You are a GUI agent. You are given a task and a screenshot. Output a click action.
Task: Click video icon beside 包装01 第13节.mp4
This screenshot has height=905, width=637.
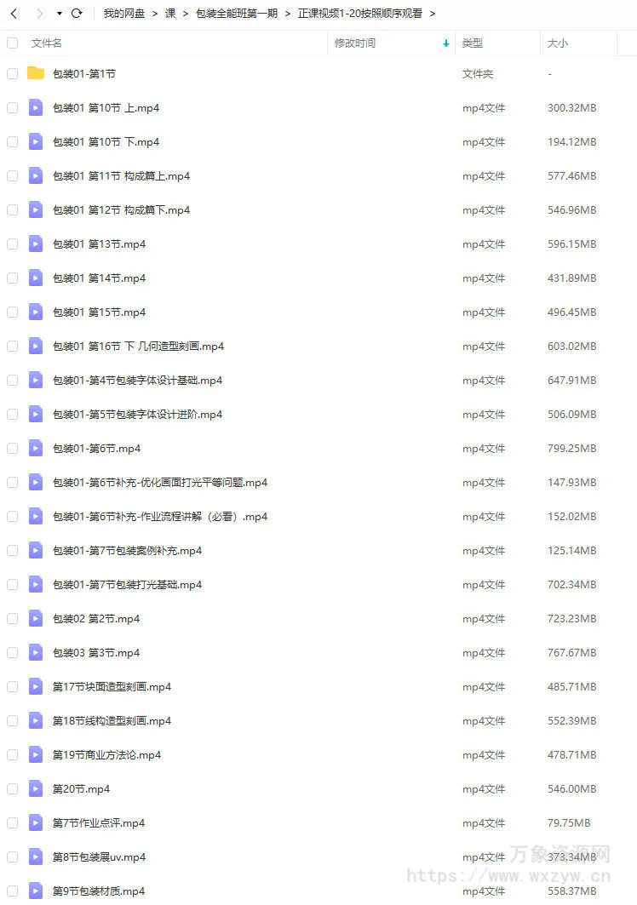pos(36,243)
